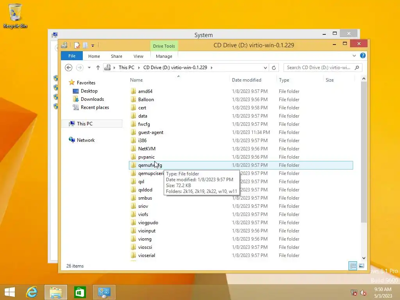Click the New folder quick access icon
Screen dimensions: 400x300
point(85,45)
